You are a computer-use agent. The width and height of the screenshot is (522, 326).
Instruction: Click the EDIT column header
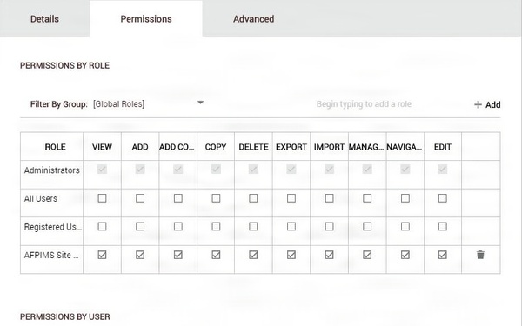(x=443, y=147)
